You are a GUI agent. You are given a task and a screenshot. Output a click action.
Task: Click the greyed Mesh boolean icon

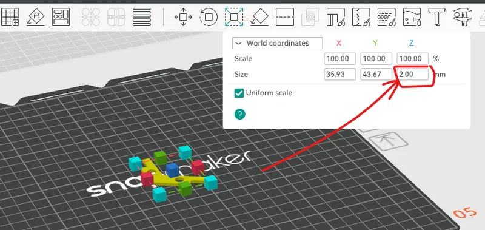tap(310, 17)
